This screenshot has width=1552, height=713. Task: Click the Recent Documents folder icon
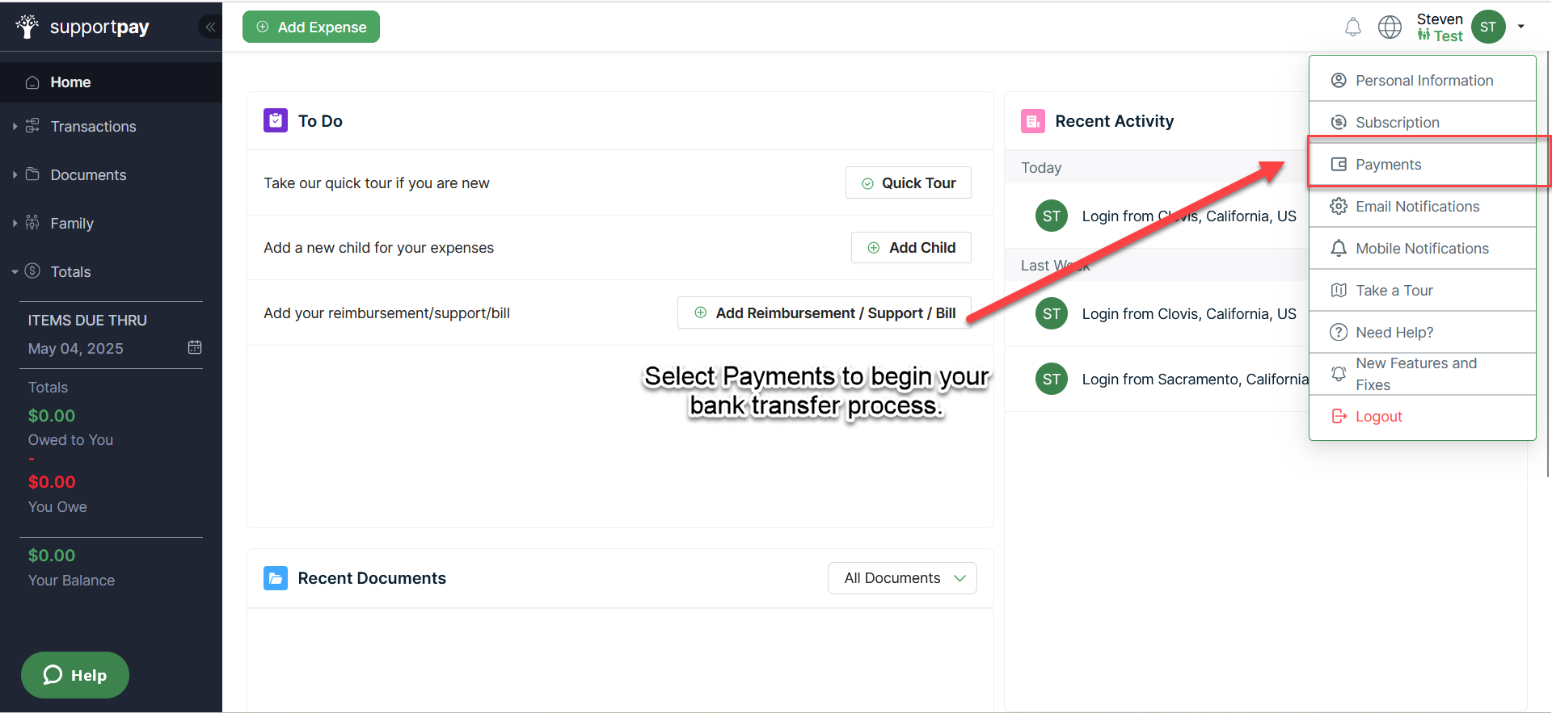276,578
